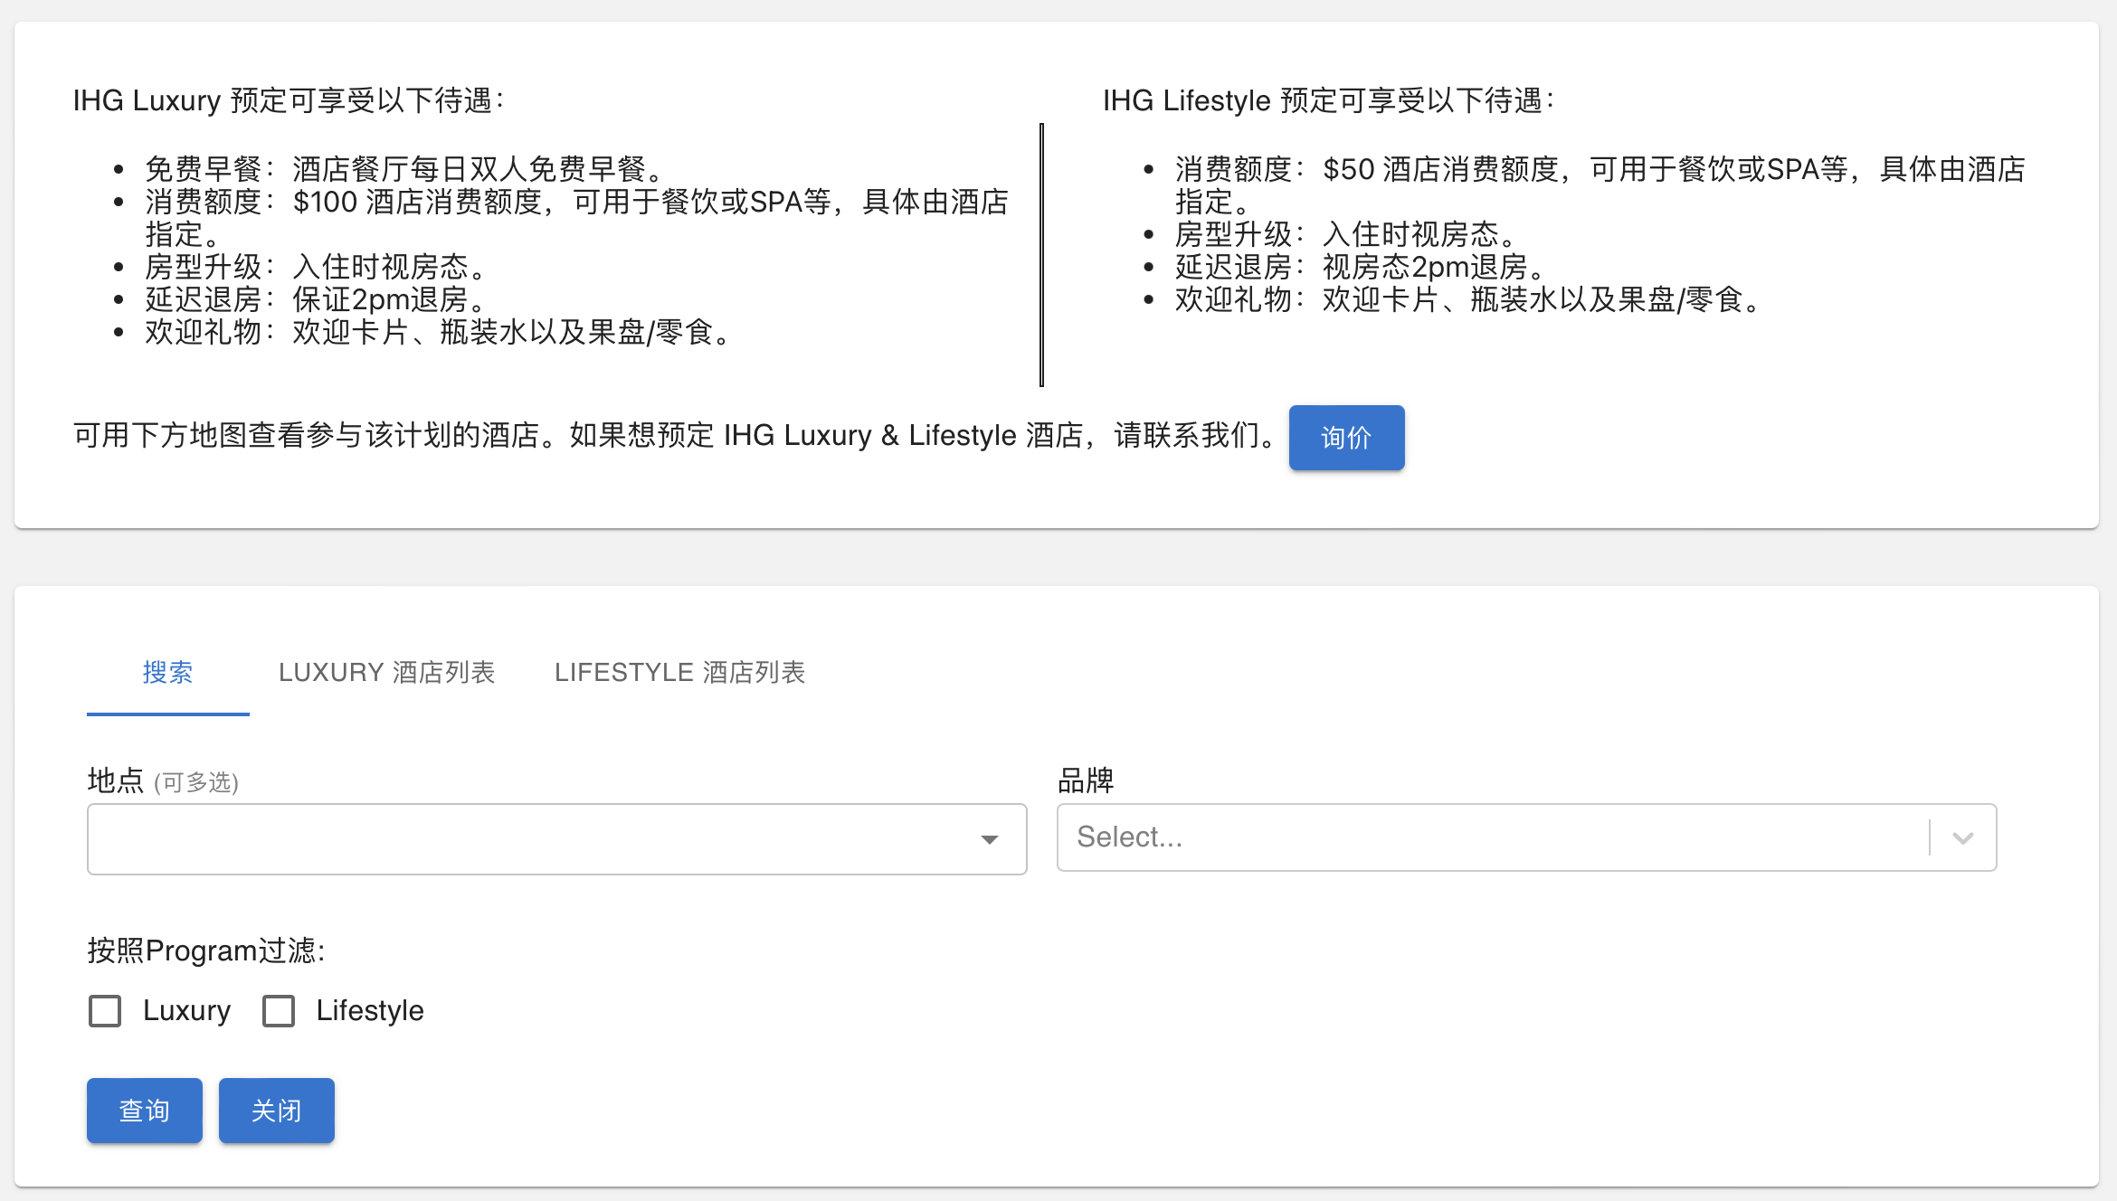Click the IHG Luxury benefits heading
The width and height of the screenshot is (2117, 1201).
288,100
